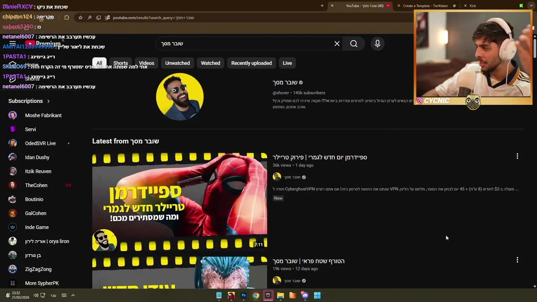
Task: Click the page scrollbar thumb
Action: tap(535, 48)
